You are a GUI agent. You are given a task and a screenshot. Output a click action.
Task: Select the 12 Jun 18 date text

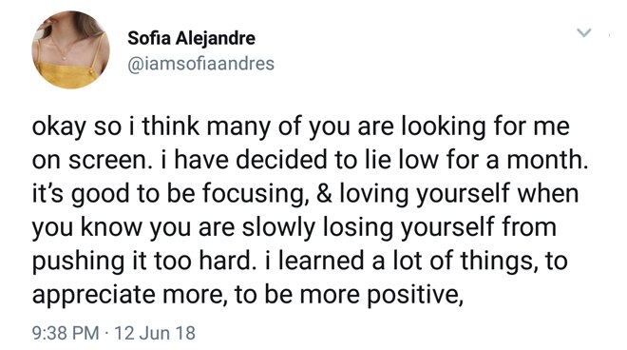tap(155, 333)
